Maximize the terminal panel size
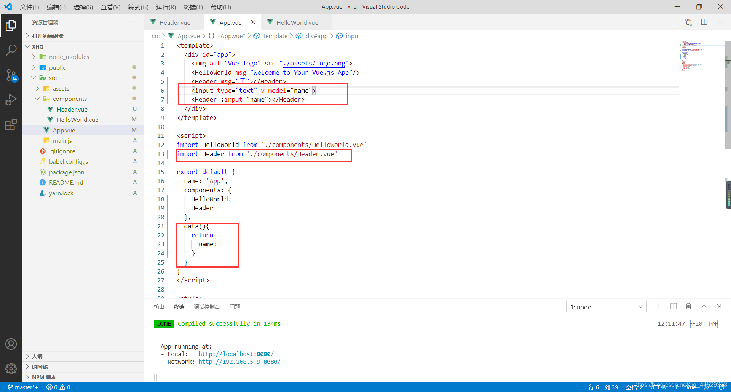The width and height of the screenshot is (731, 392). tap(704, 306)
